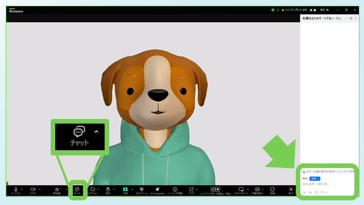The height and width of the screenshot is (205, 364).
Task: Toggle the video camera button
Action: [x=33, y=191]
